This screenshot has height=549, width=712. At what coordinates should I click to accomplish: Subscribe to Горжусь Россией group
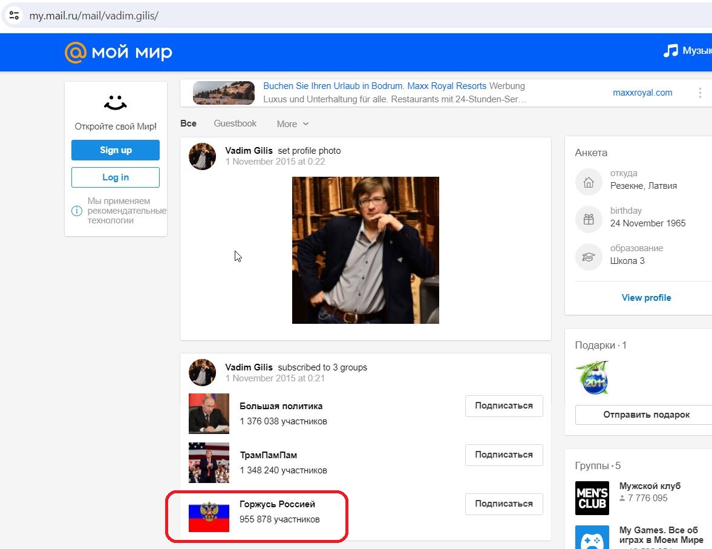tap(504, 504)
